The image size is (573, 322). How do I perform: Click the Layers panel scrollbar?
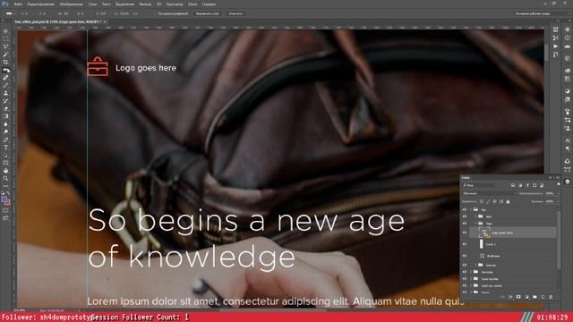click(559, 240)
